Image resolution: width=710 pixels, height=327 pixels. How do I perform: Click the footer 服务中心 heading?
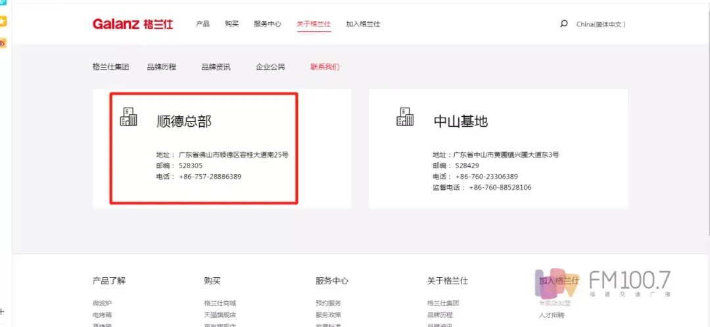pos(332,281)
